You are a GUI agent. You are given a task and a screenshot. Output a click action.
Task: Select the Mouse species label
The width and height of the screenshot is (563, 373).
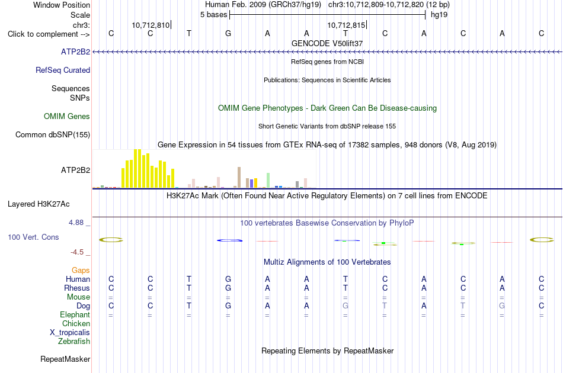[x=78, y=297]
